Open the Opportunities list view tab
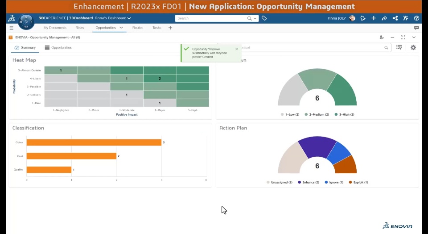The height and width of the screenshot is (234, 428). coord(58,47)
